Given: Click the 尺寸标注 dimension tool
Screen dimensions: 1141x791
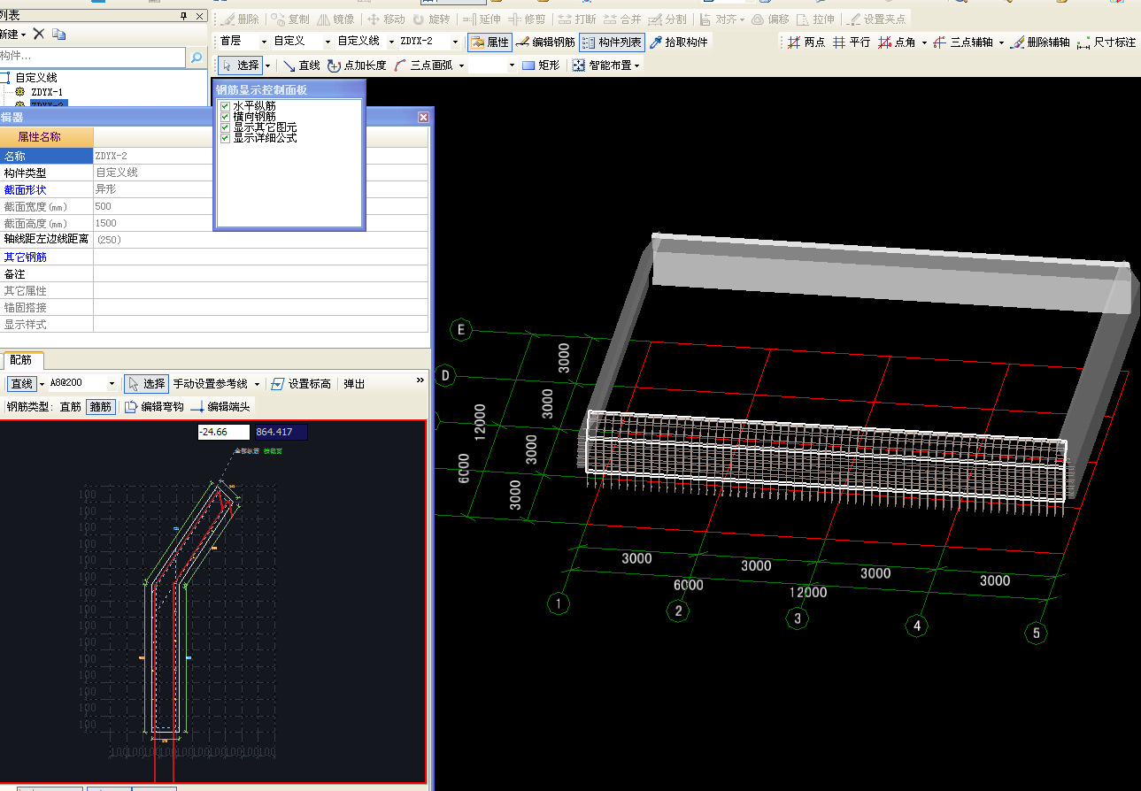Looking at the screenshot, I should coord(1106,42).
